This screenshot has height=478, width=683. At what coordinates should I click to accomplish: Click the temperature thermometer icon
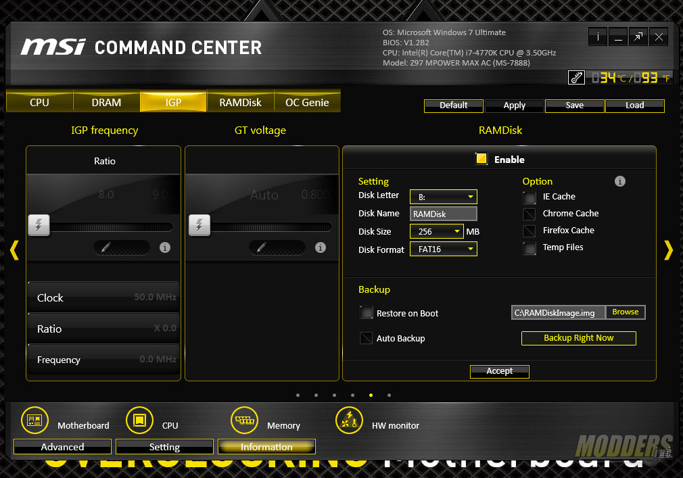point(576,78)
